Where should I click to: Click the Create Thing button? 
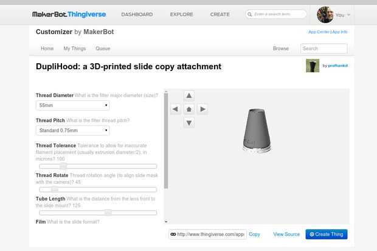327,234
